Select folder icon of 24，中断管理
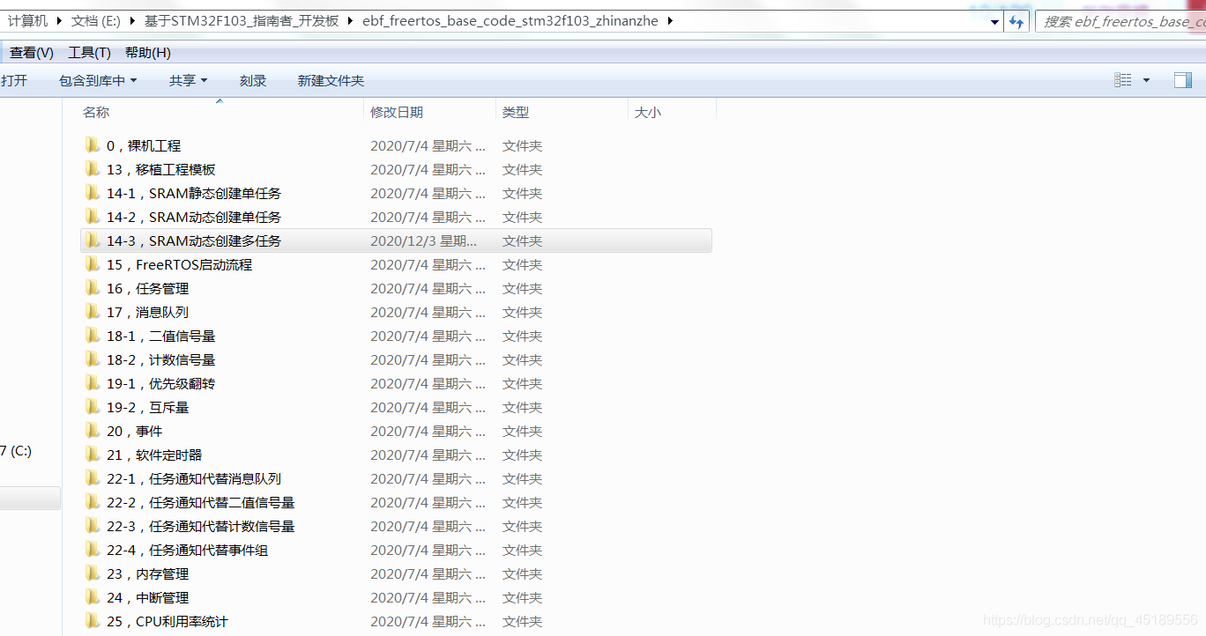Screen dimensions: 1206x636 tap(93, 597)
